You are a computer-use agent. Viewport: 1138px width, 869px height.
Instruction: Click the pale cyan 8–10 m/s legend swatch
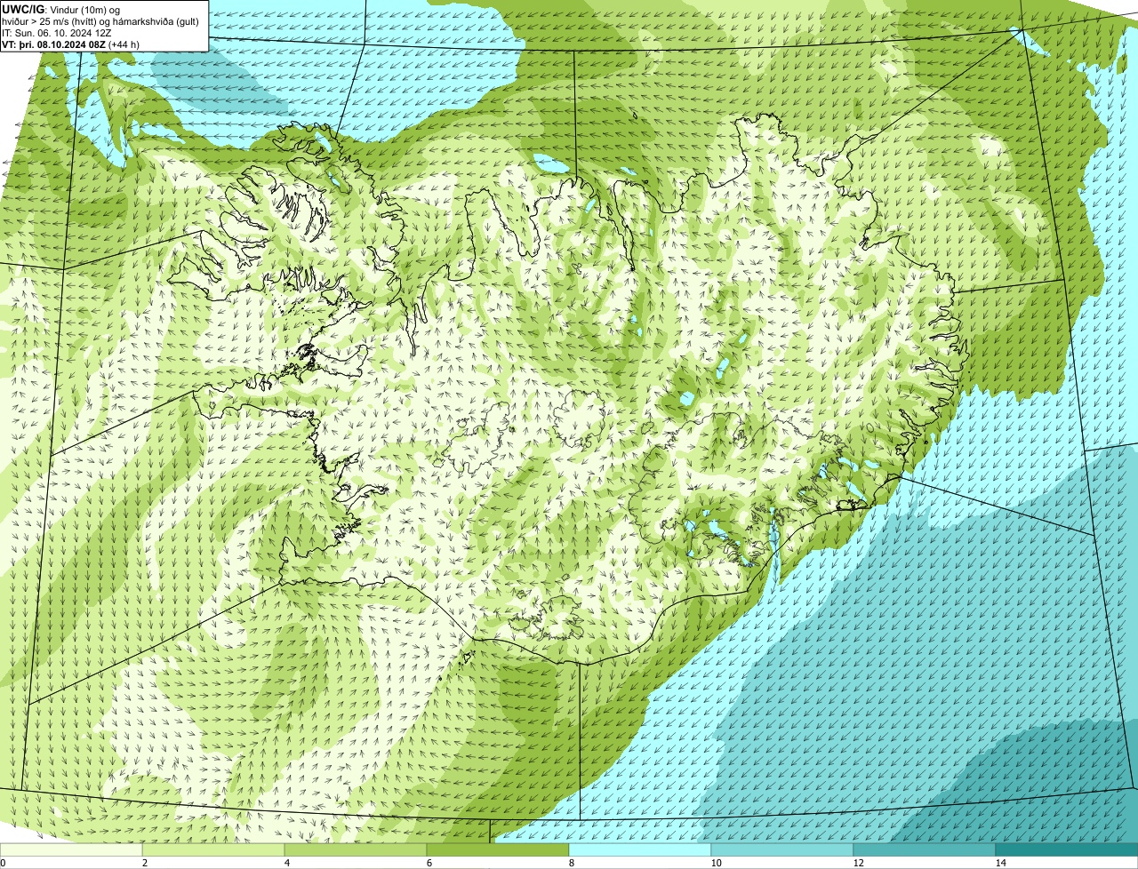point(640,849)
